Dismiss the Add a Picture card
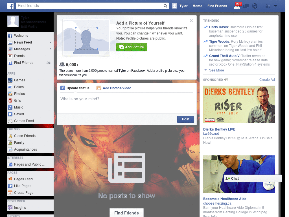This screenshot has height=217, width=289. tap(191, 21)
